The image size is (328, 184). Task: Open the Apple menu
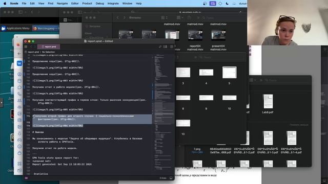[5, 4]
